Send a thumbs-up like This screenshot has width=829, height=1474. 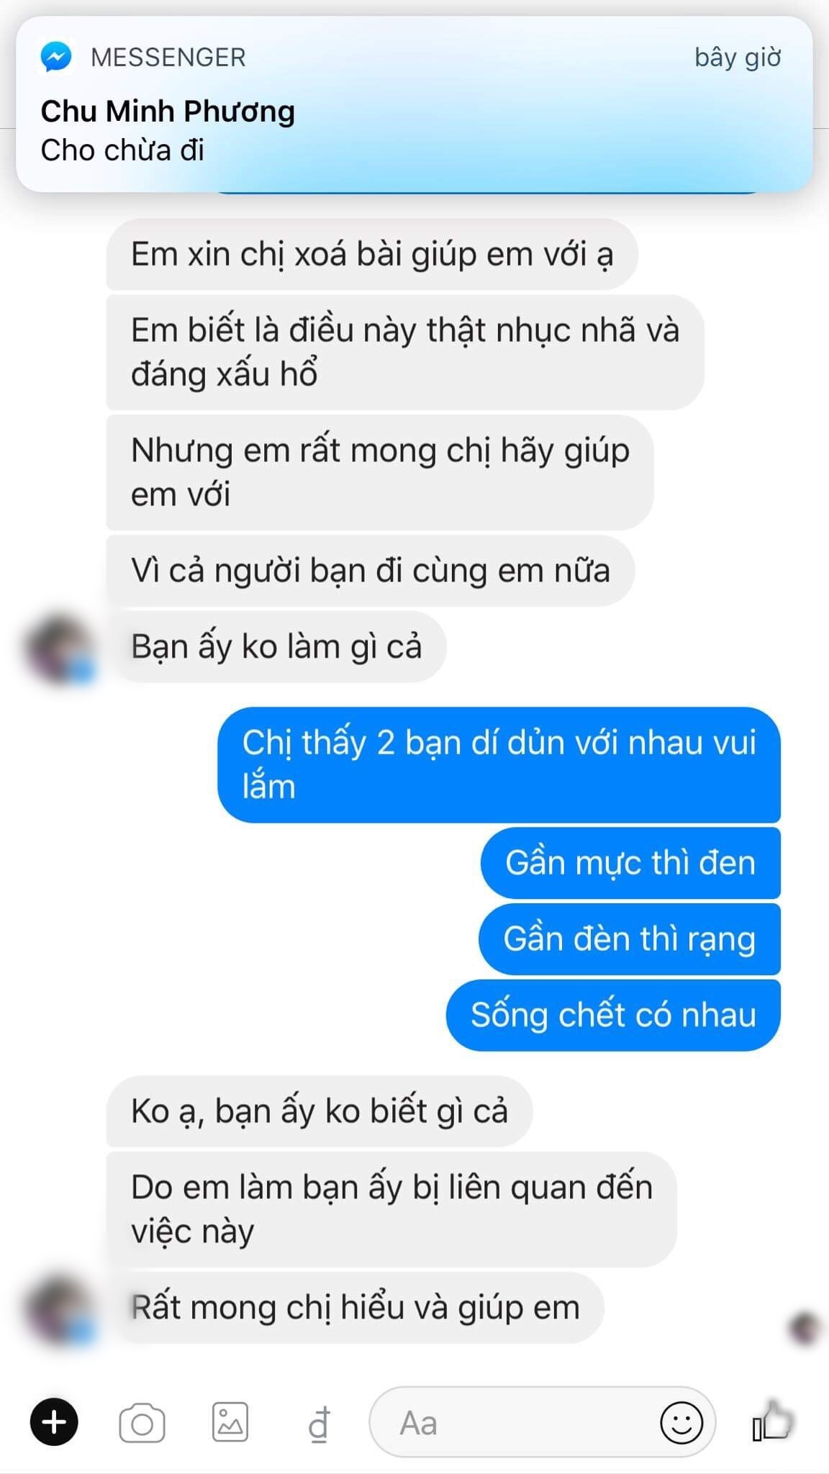(x=771, y=1421)
